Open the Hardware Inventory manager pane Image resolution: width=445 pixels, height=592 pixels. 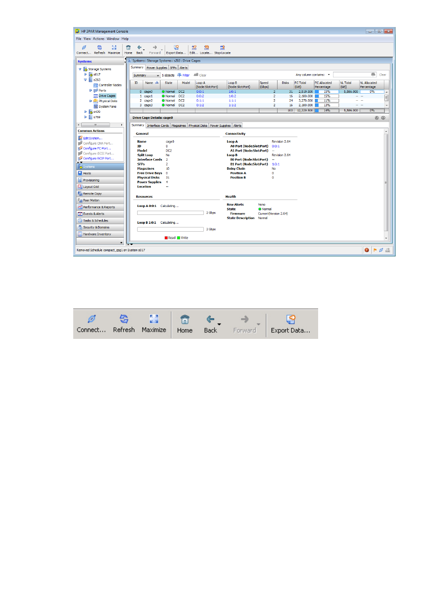point(100,234)
